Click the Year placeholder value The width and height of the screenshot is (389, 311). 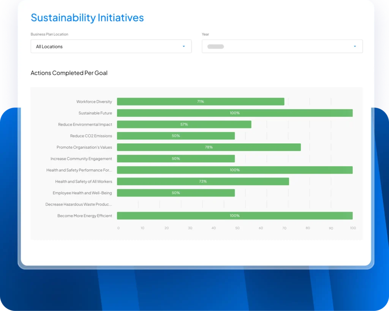[x=215, y=47]
